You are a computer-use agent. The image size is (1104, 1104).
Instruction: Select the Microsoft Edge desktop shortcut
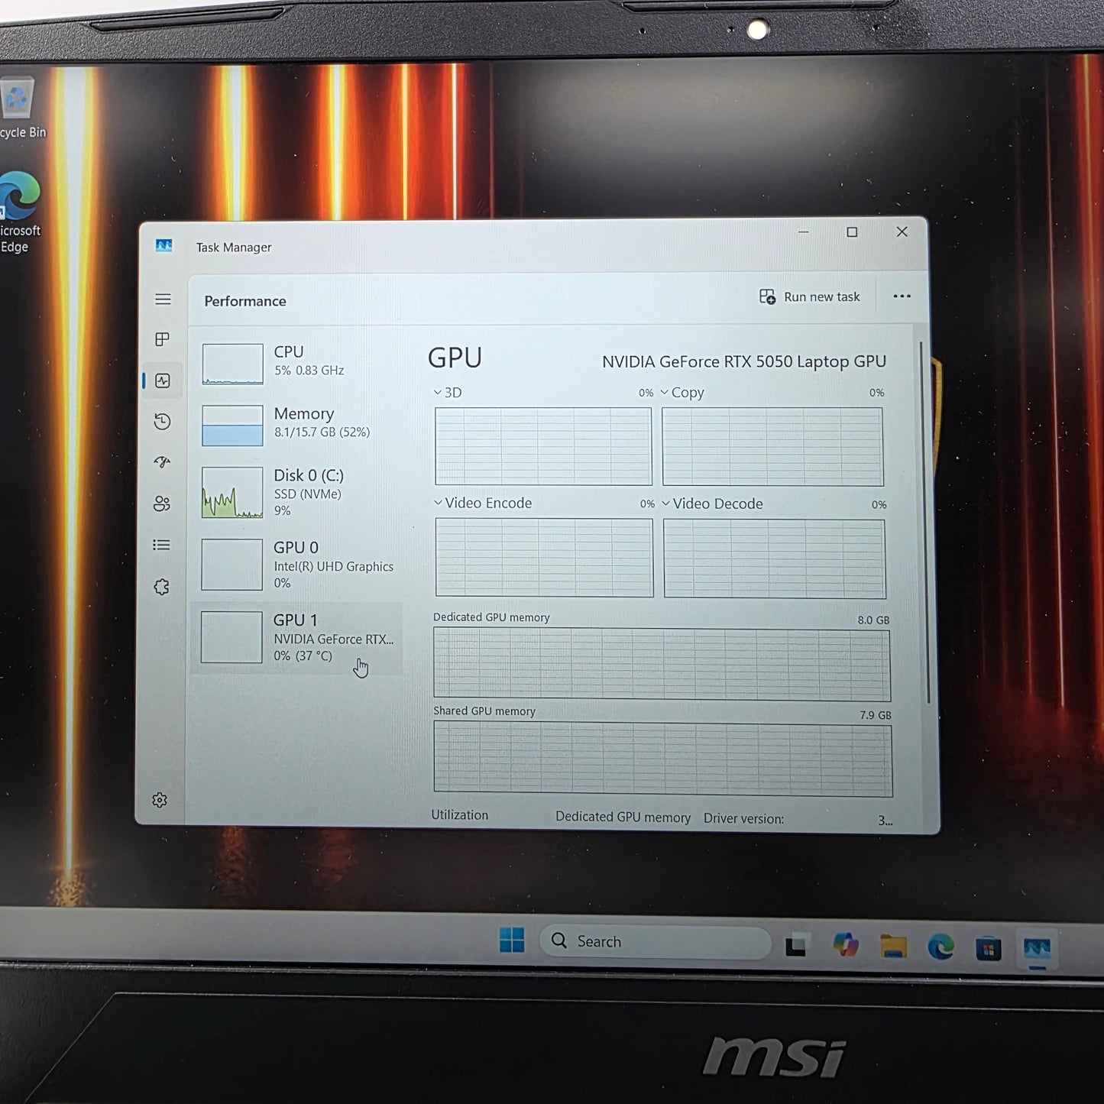tap(20, 212)
